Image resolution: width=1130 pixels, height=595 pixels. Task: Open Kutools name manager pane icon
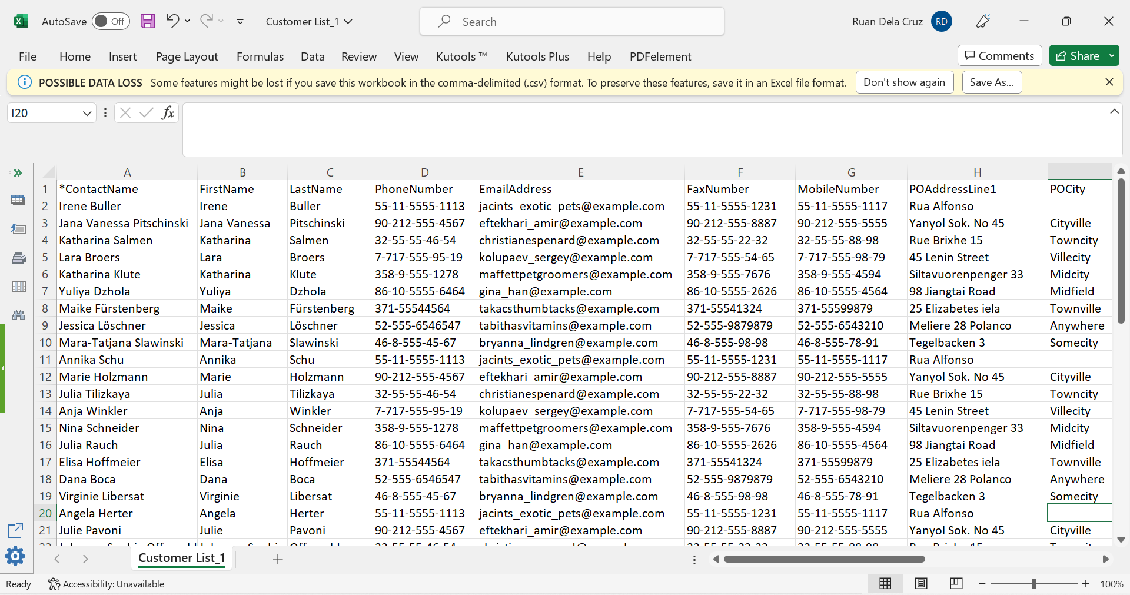coord(18,258)
